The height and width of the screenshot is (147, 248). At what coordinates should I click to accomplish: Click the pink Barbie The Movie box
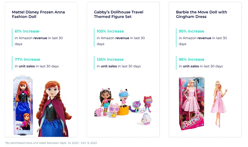pyautogui.click(x=192, y=104)
